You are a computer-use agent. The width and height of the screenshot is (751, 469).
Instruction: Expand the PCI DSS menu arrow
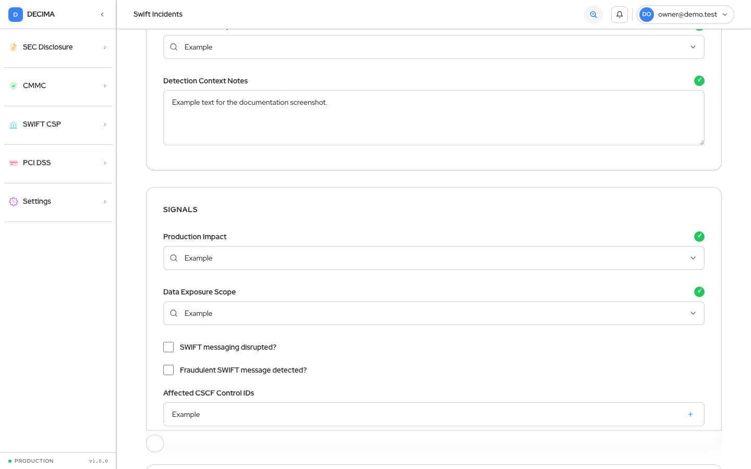[x=105, y=163]
